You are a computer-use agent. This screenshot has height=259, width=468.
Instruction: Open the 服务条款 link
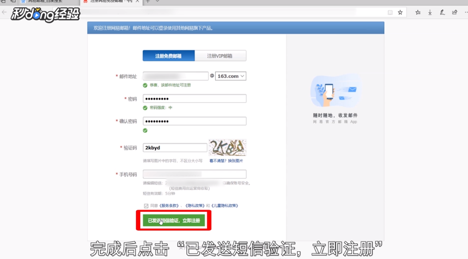click(169, 206)
